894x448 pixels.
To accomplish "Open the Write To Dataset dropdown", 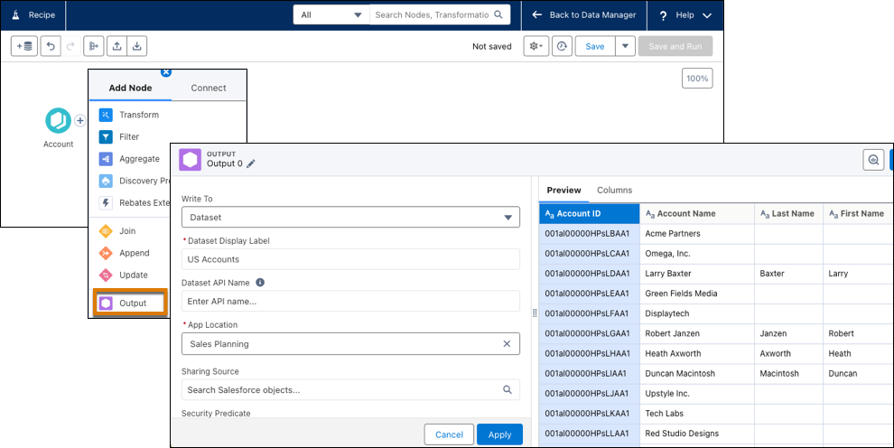I will 350,217.
